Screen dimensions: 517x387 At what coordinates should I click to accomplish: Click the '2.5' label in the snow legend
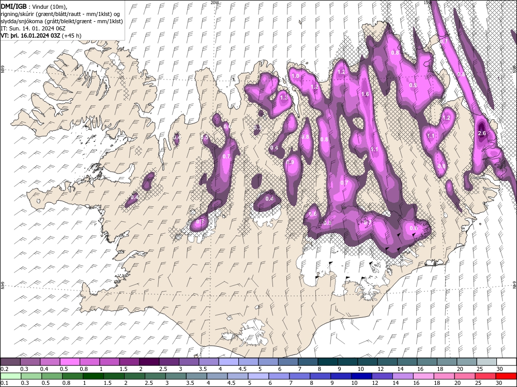(163, 369)
